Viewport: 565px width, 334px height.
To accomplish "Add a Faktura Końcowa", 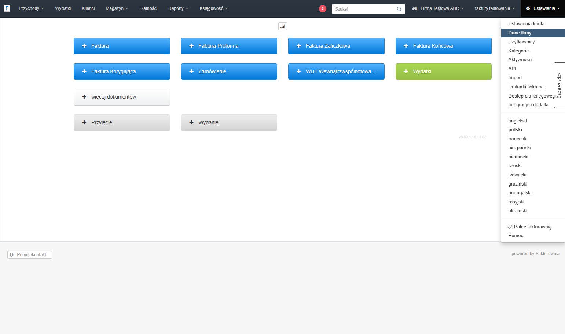I will pyautogui.click(x=444, y=46).
